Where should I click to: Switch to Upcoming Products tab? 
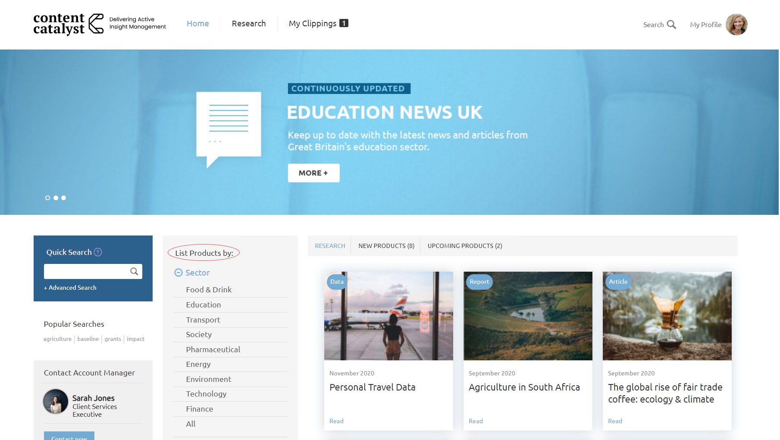(464, 246)
